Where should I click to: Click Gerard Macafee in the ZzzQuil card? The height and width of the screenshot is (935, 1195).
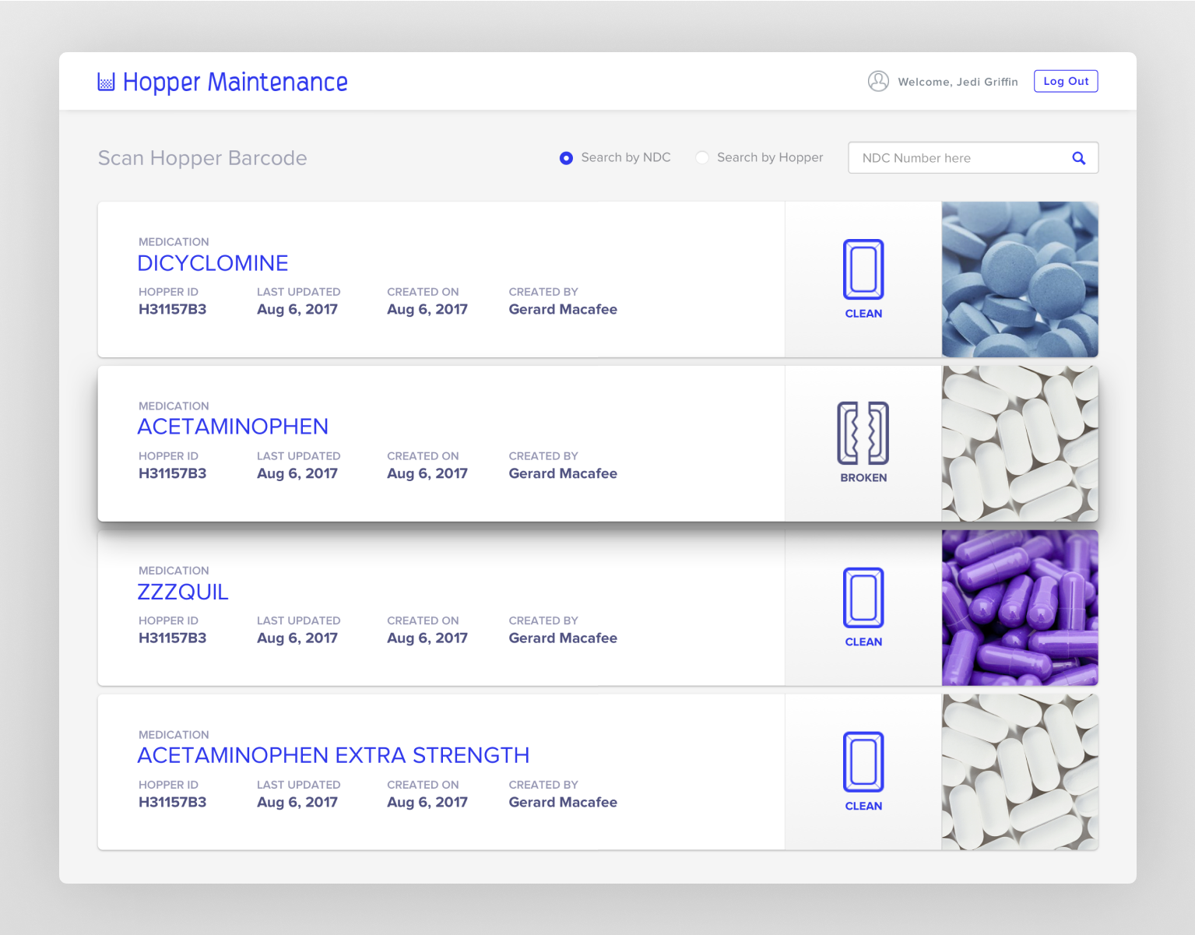[563, 638]
